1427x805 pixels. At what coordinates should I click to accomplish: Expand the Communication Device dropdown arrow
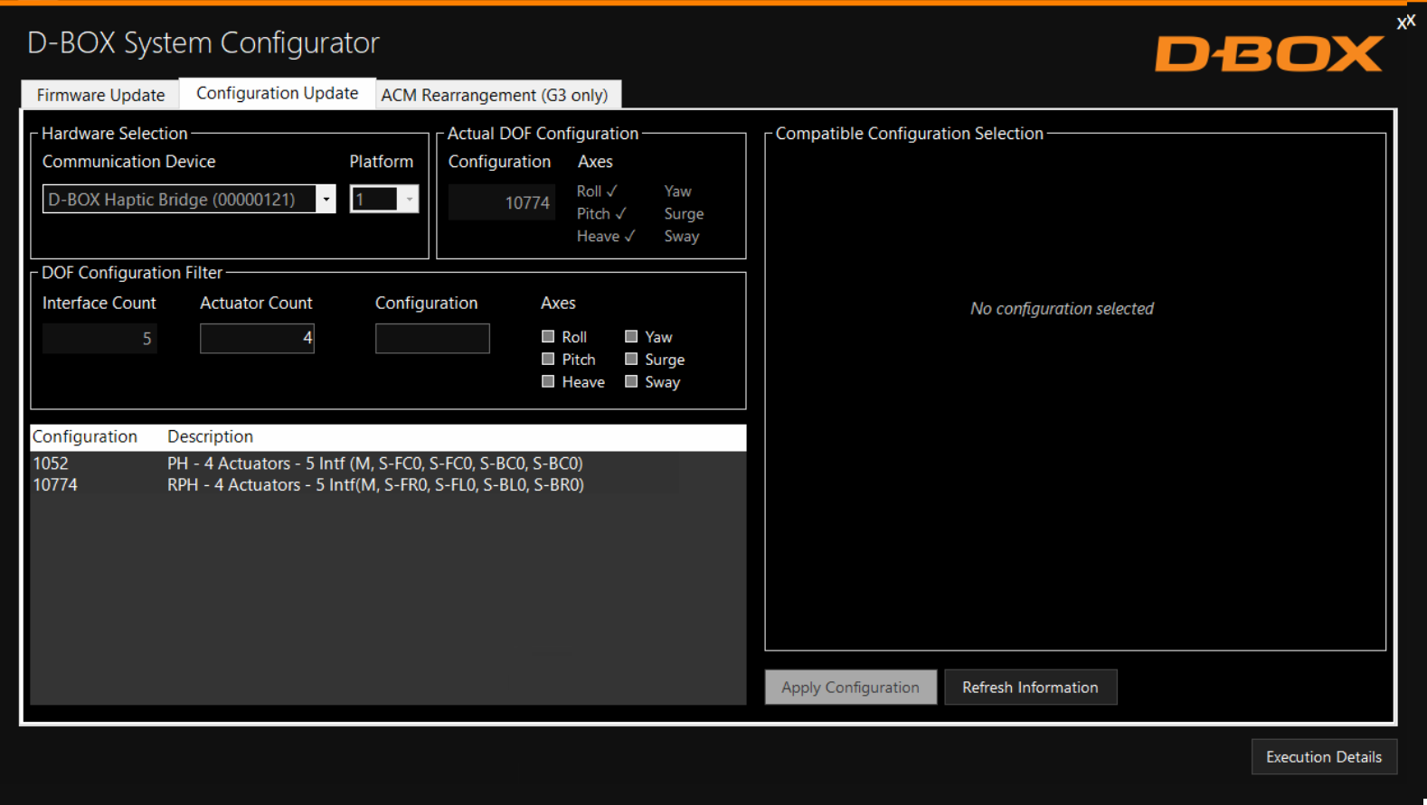[x=326, y=199]
